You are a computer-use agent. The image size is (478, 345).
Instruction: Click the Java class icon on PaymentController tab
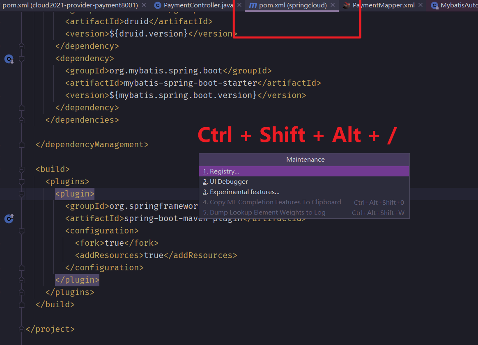(x=158, y=5)
